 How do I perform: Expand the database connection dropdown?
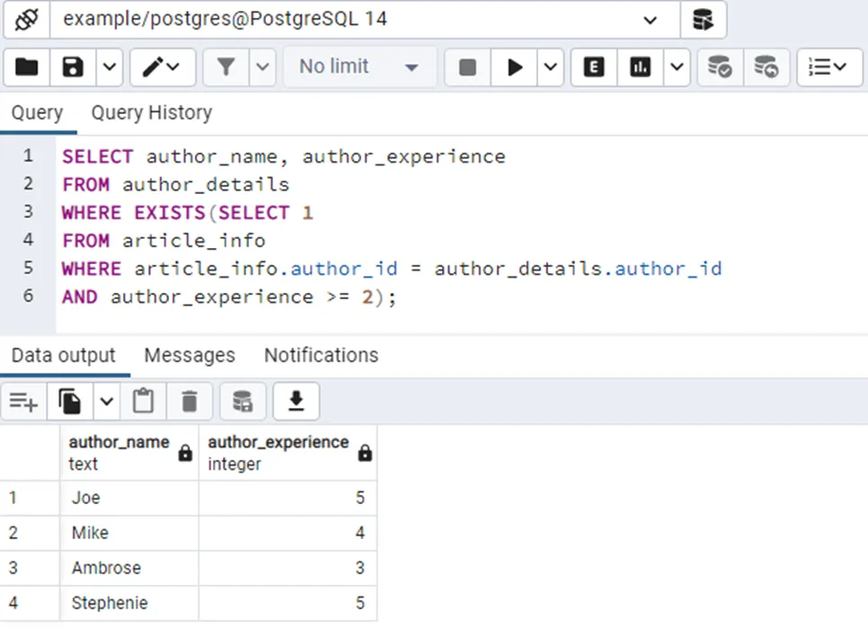pos(651,19)
